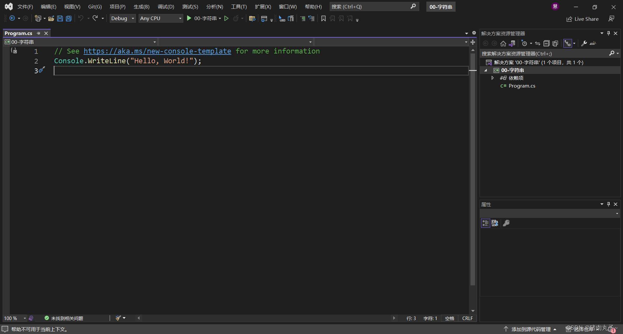Open the 编辑(E) menu

(x=49, y=6)
